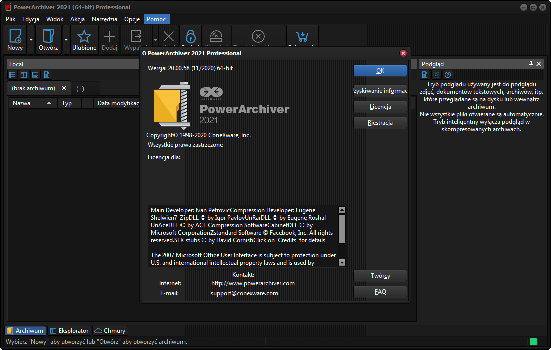Click the Uzyskiwanie informacji button
The image size is (551, 350).
click(x=380, y=91)
